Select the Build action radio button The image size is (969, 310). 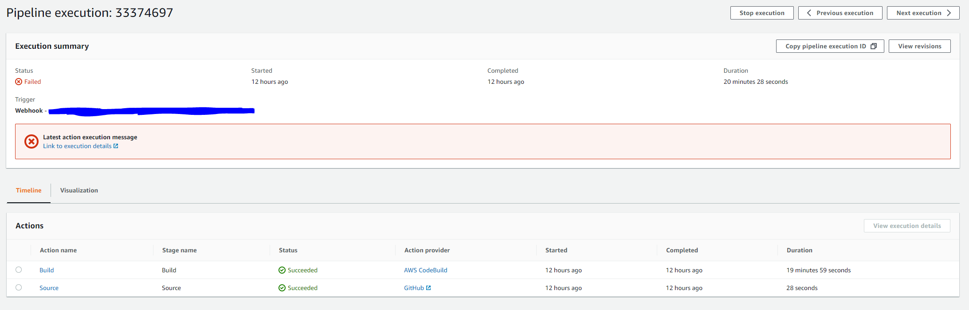(19, 270)
